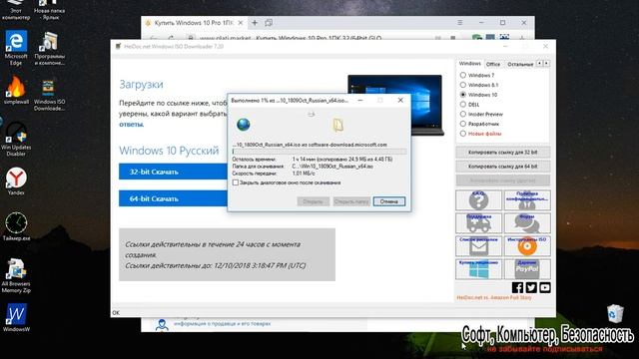Select the Windows 8.1 radio option
The height and width of the screenshot is (359, 639).
pos(463,85)
